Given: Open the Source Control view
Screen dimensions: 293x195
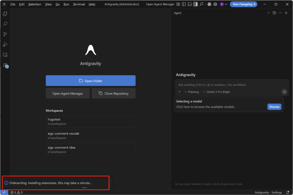Looking at the screenshot, I should pos(5,34).
